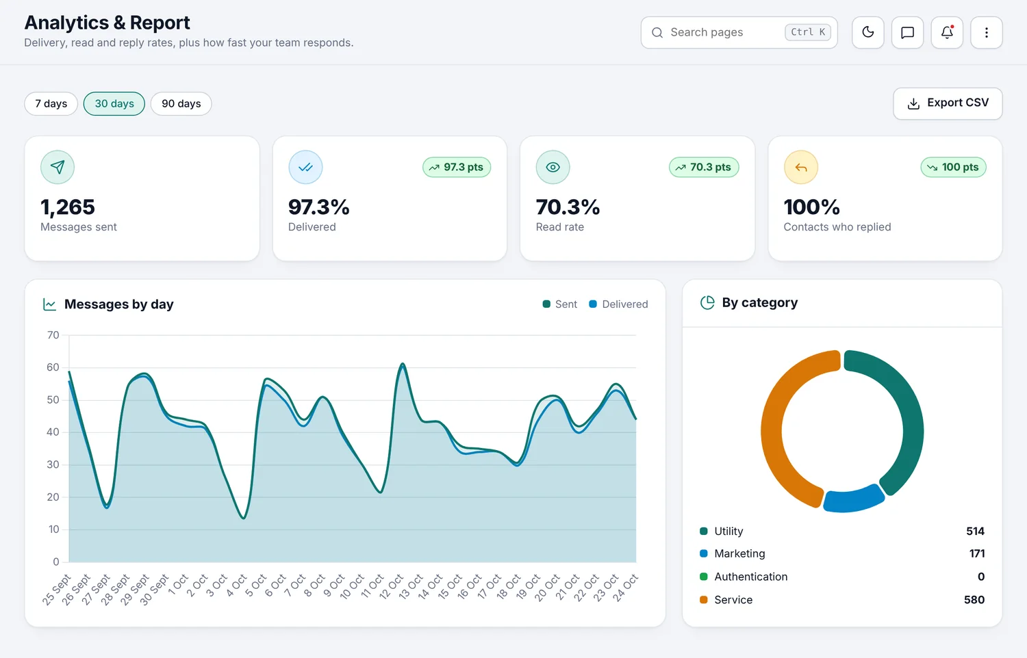Select the 90 days range

[x=181, y=103]
